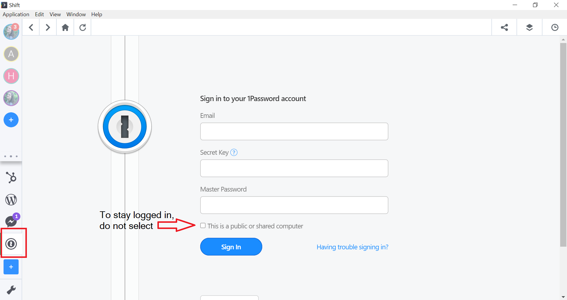Open the WordPress app icon

11,200
